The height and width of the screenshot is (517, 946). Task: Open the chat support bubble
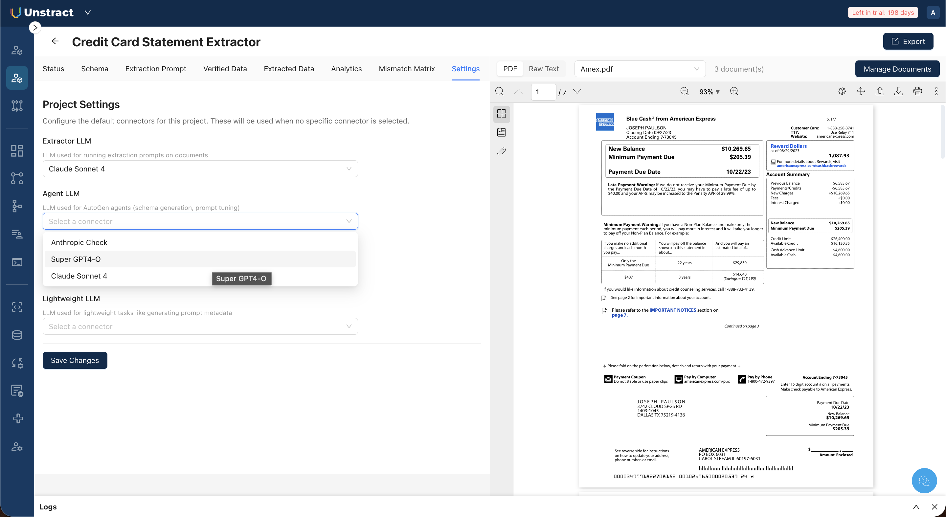click(924, 480)
